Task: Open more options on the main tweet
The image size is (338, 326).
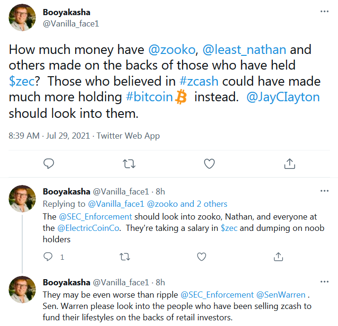Action: (324, 10)
